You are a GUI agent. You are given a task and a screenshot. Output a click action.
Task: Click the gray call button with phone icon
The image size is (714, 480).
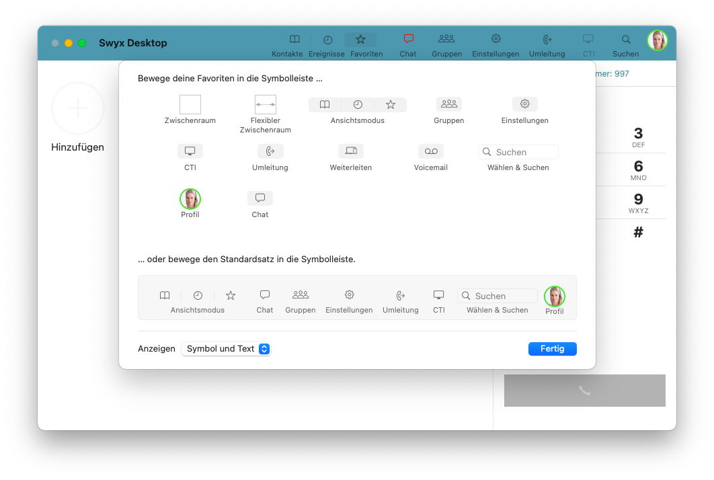pyautogui.click(x=584, y=391)
